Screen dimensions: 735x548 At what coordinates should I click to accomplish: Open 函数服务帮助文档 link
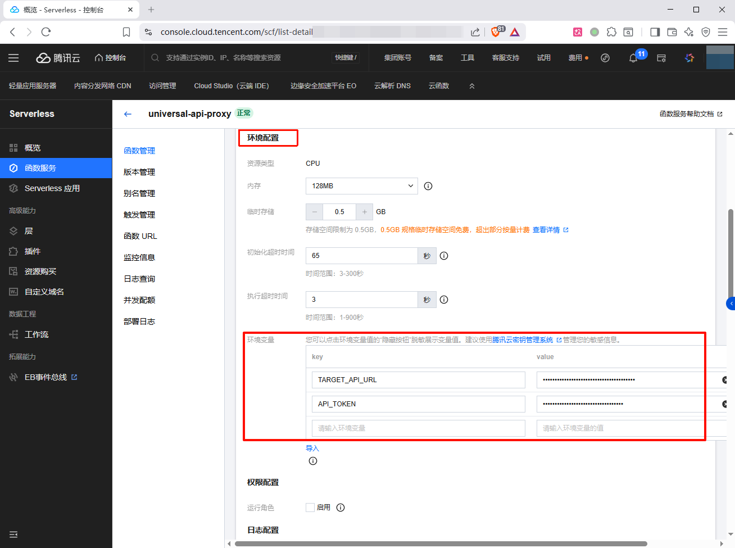pyautogui.click(x=691, y=114)
